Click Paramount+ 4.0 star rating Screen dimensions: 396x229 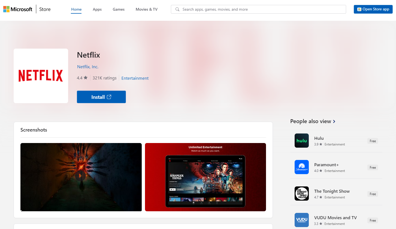318,171
